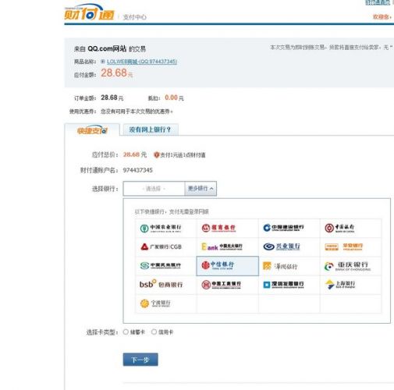Click the 您没有可用于本次交易的优惠券 coupon notice

pos(137,112)
